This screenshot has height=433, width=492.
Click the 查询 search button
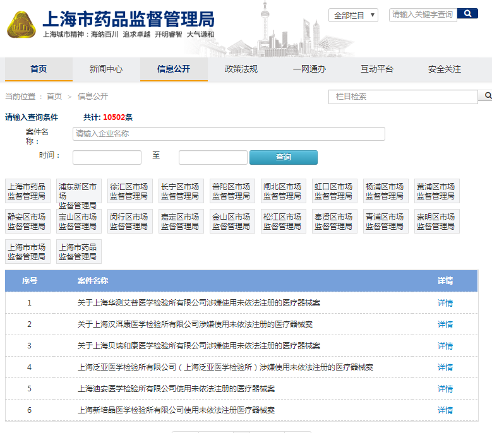[283, 157]
